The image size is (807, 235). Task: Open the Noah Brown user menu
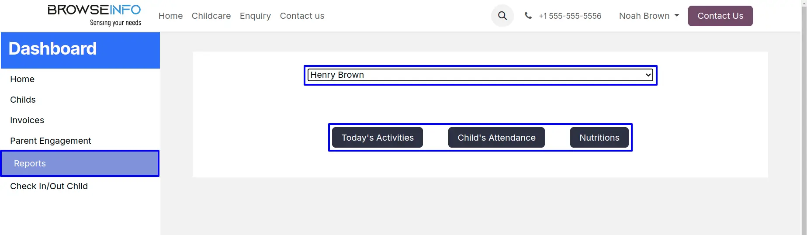pyautogui.click(x=649, y=16)
